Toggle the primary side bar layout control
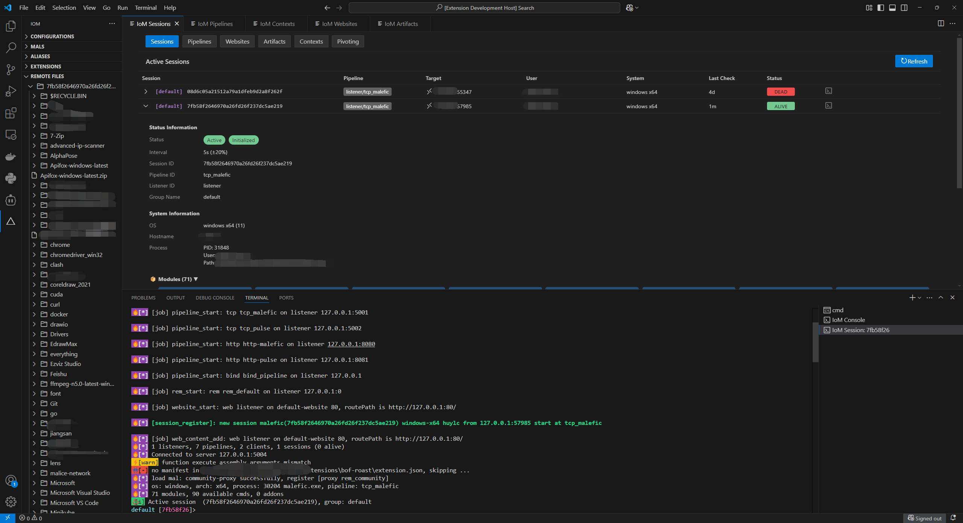 [880, 8]
